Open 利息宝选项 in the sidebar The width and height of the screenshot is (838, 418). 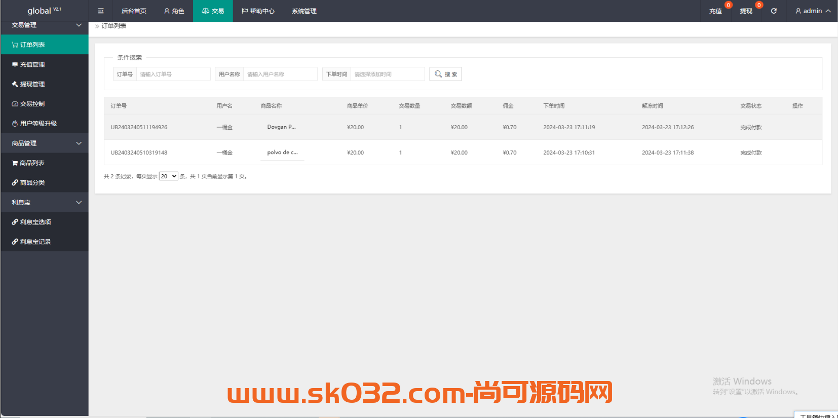[x=45, y=222]
